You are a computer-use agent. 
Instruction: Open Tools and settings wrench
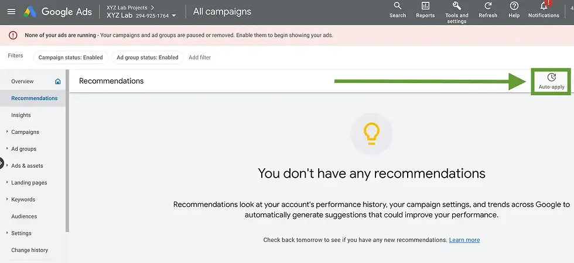point(457,6)
